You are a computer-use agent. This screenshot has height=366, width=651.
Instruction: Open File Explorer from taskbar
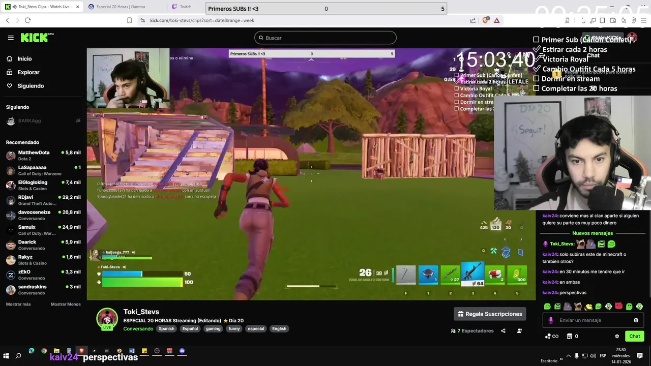click(x=56, y=351)
